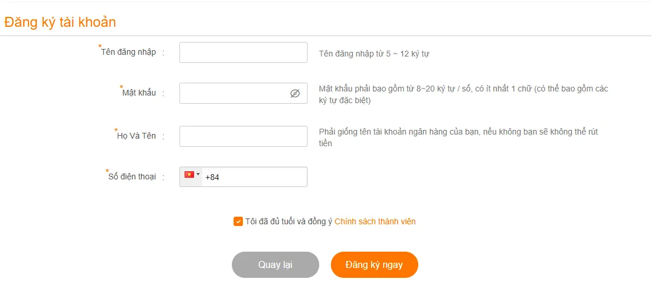Viewport: 653px width, 307px height.
Task: Click the Số điện thoại field label
Action: [132, 177]
